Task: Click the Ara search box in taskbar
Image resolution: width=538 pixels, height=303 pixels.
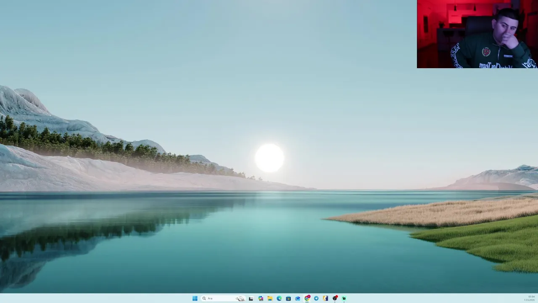Action: click(223, 298)
